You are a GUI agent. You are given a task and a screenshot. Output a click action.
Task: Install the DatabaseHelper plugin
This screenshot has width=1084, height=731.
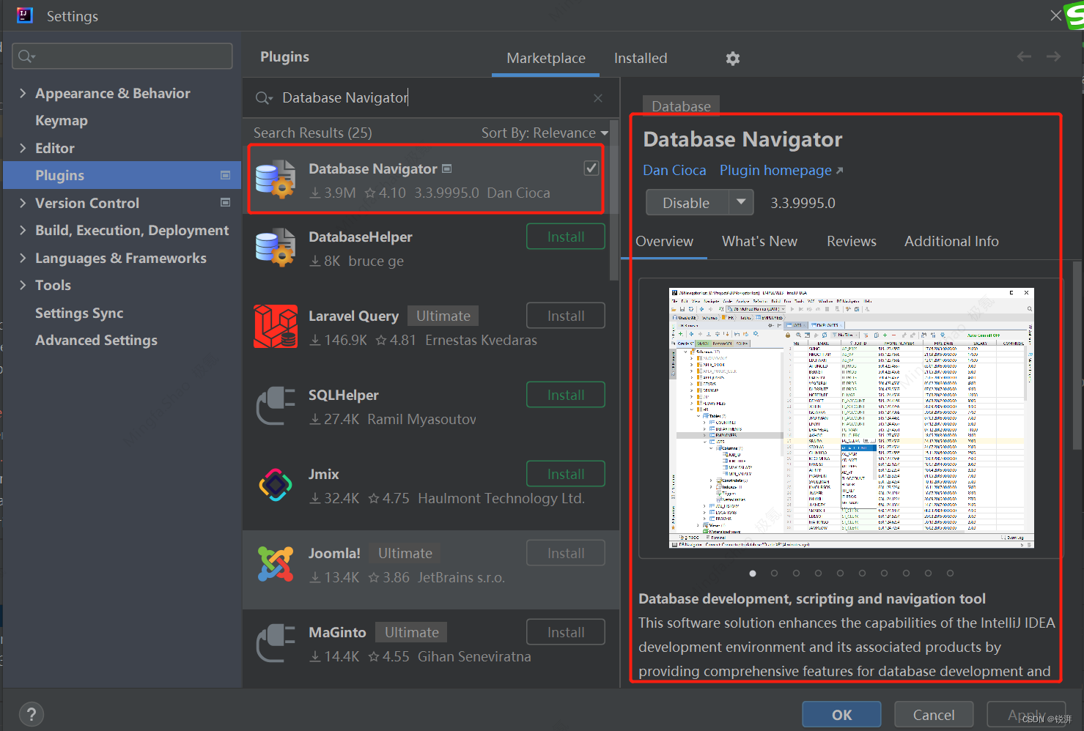(566, 237)
